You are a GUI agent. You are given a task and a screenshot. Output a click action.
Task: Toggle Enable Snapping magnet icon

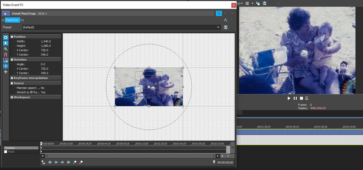[x=6, y=55]
